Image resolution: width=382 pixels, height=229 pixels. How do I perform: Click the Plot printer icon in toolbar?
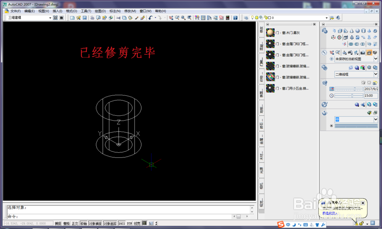click(92, 18)
